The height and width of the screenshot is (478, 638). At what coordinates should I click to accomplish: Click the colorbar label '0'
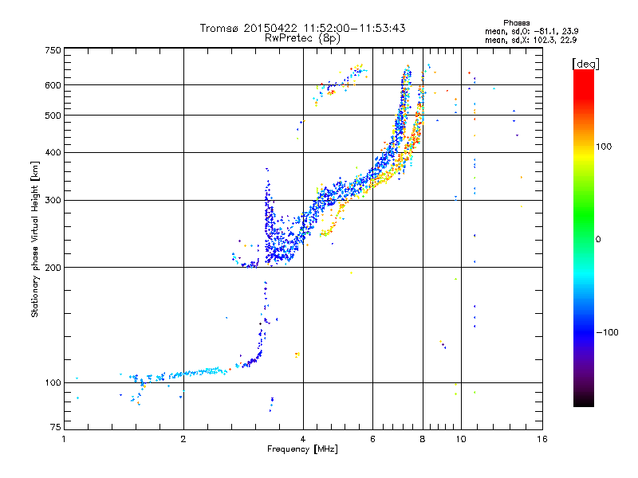click(598, 240)
